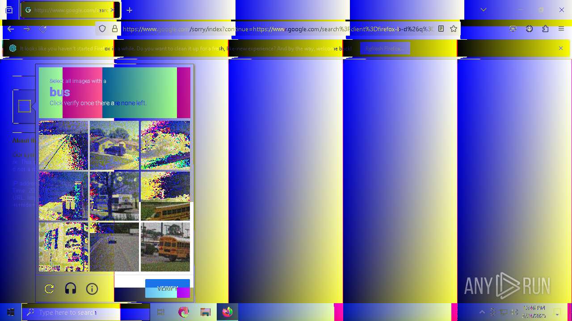This screenshot has height=321, width=572.
Task: Launch Edge from taskbar
Action: [x=183, y=312]
